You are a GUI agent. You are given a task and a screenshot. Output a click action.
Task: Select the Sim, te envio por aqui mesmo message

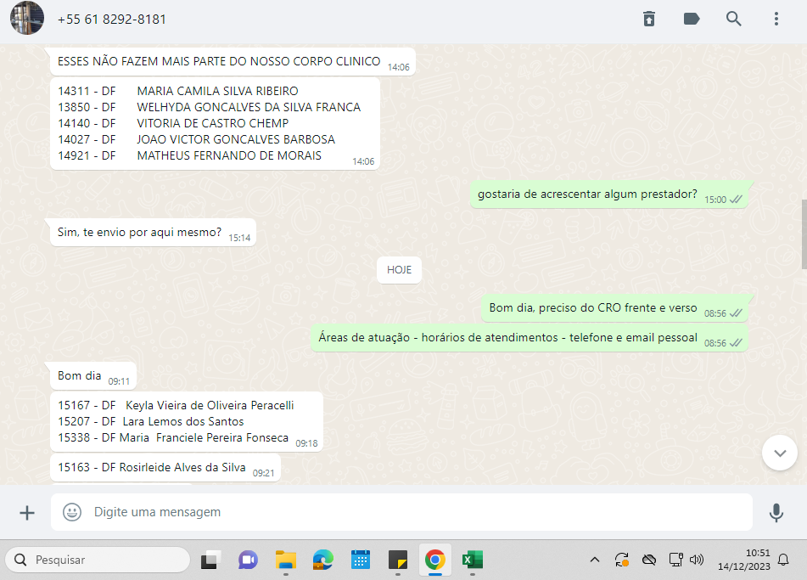tap(153, 233)
